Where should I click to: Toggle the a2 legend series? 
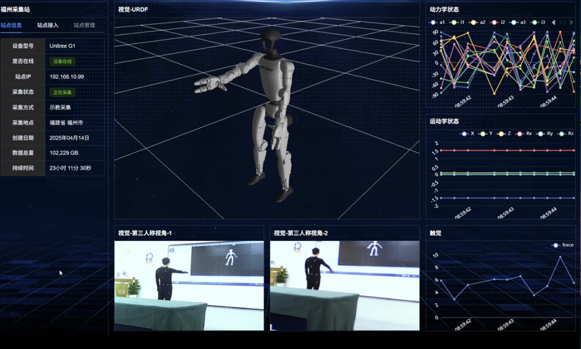(x=478, y=22)
